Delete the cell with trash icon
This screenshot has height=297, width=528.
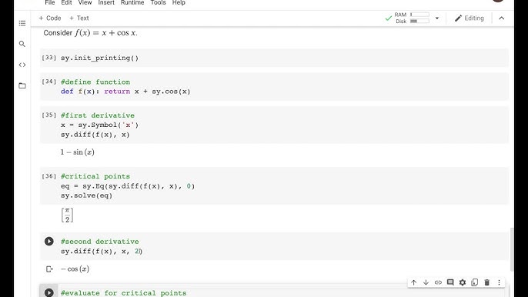tap(487, 282)
